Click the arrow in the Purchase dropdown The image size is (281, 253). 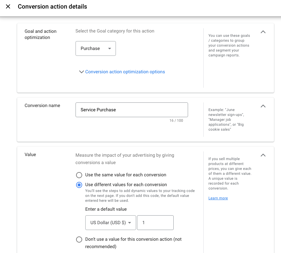click(x=109, y=48)
